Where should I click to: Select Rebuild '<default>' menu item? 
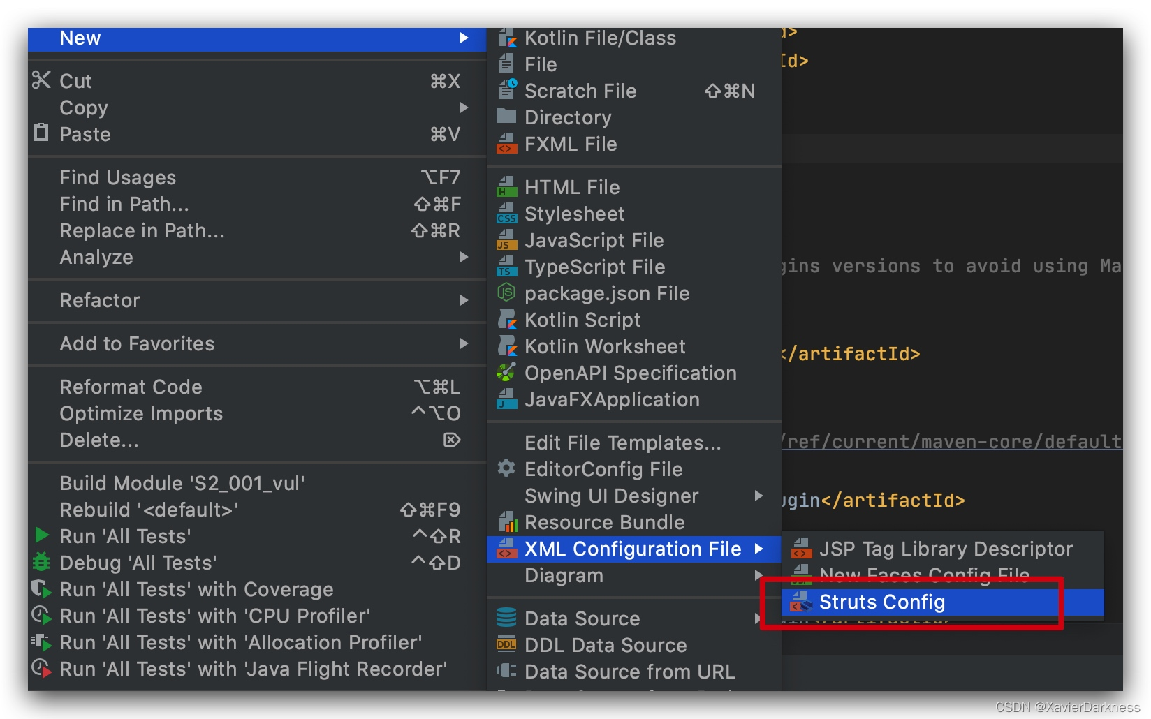(x=257, y=510)
